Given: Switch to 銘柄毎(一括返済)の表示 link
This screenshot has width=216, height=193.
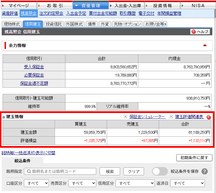Looking at the screenshot, I should [28, 153].
